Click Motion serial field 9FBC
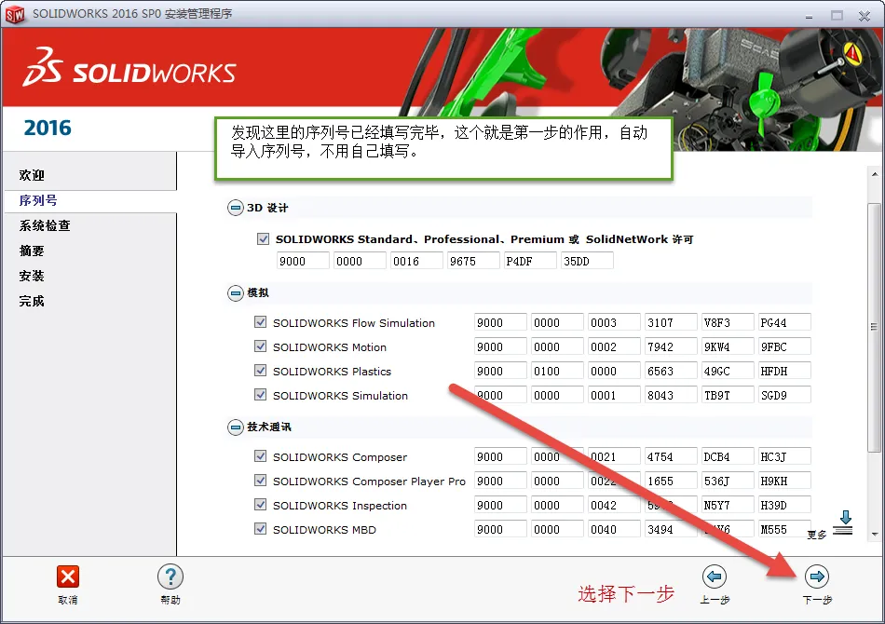Image resolution: width=885 pixels, height=624 pixels. [x=784, y=346]
